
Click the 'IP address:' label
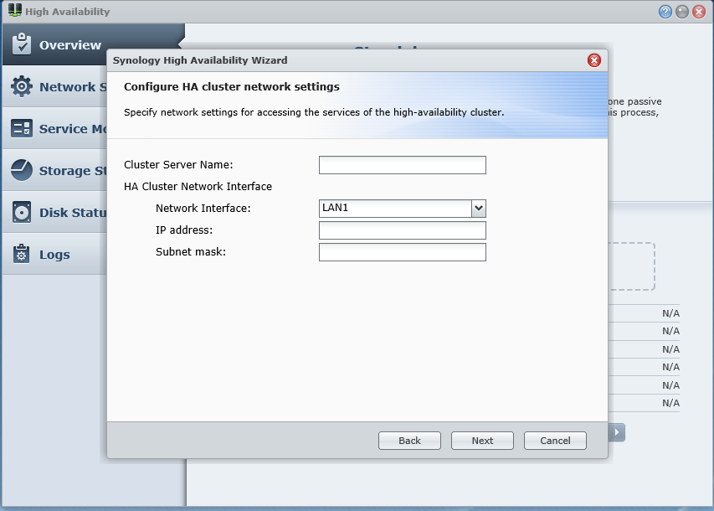184,230
